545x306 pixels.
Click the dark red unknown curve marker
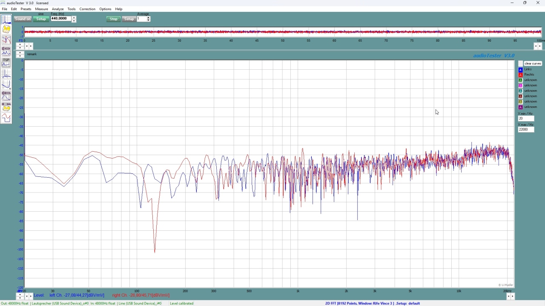(520, 96)
